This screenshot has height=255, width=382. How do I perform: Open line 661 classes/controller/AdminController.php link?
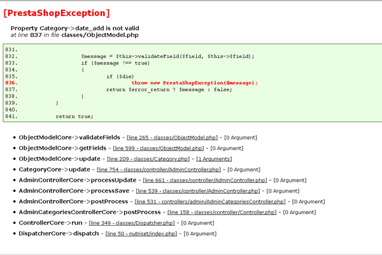tap(205, 180)
